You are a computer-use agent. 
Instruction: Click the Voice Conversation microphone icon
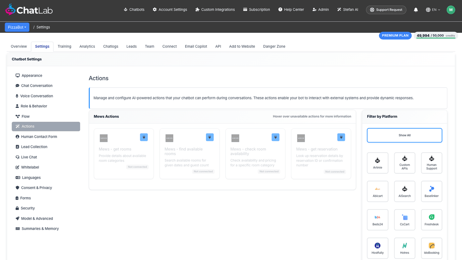click(17, 96)
